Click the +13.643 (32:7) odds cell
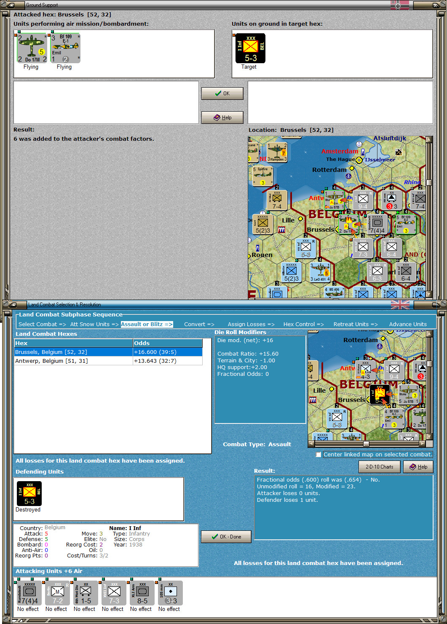This screenshot has height=624, width=447. (x=168, y=361)
